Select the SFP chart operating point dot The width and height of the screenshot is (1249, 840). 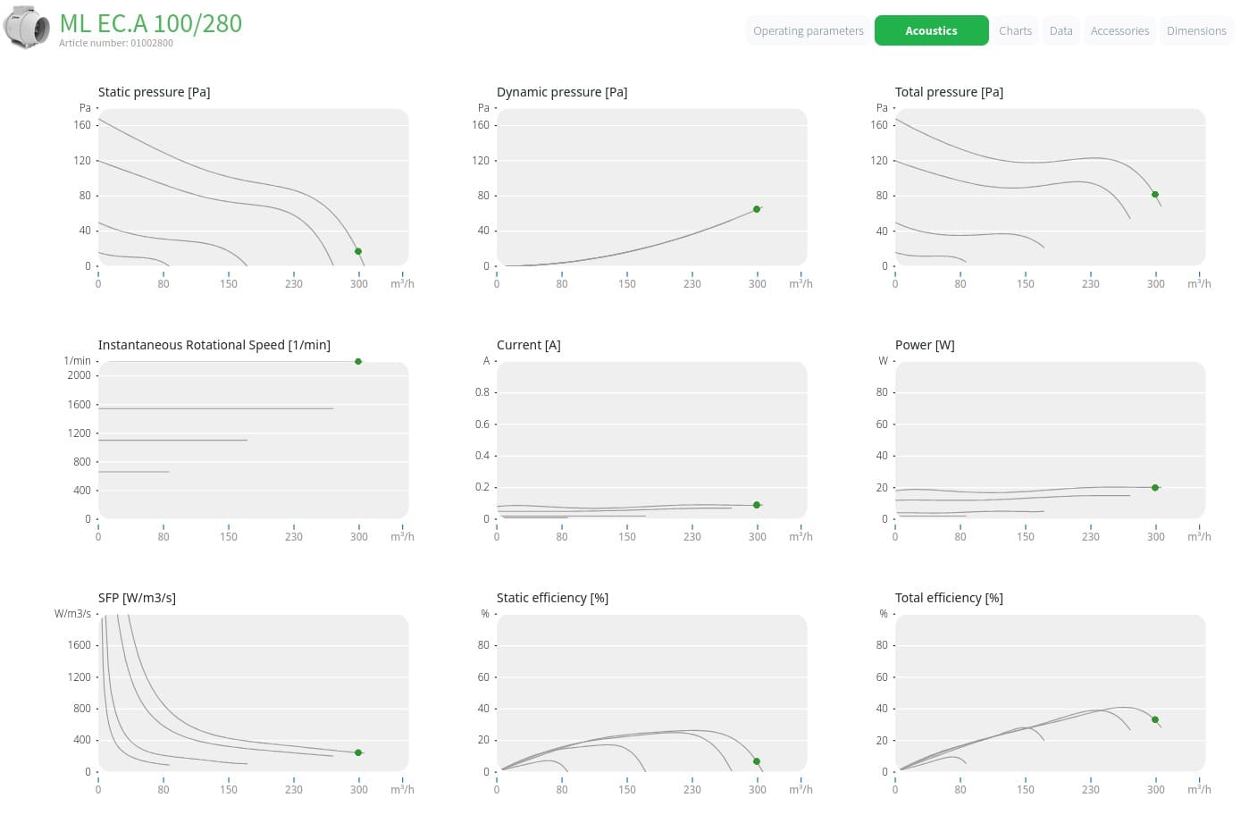358,752
